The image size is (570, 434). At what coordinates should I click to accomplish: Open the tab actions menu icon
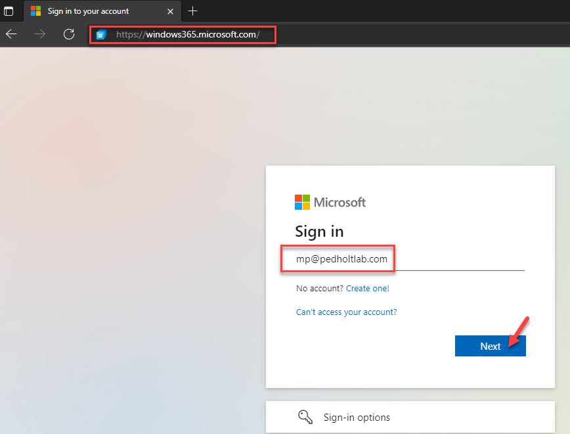[x=9, y=11]
